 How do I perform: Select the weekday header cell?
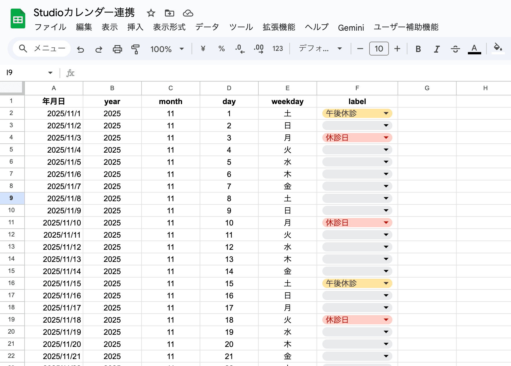pyautogui.click(x=287, y=101)
